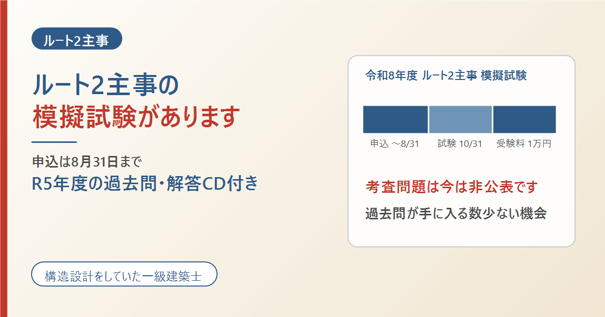Click the text 過去問が手に入る数少ない機会
This screenshot has width=605, height=317.
pos(456,213)
